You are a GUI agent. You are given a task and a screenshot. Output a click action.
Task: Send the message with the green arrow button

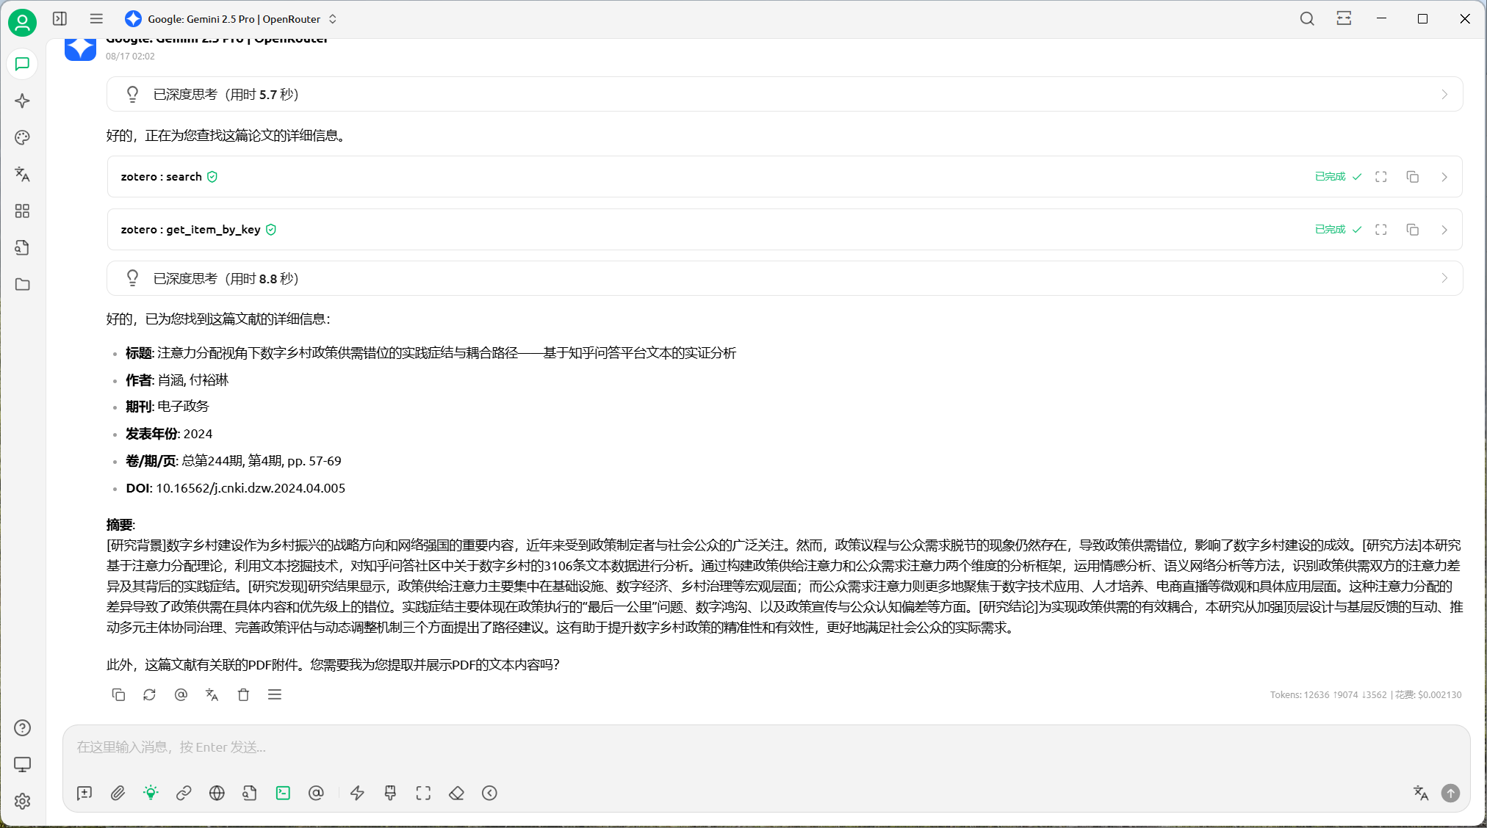[x=1450, y=793]
